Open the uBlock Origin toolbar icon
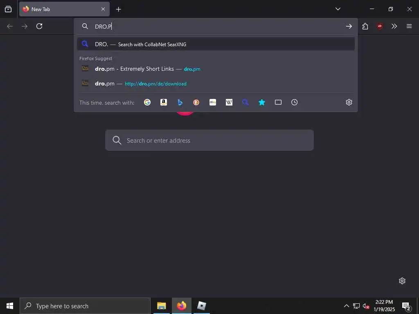The height and width of the screenshot is (314, 419). point(379,26)
